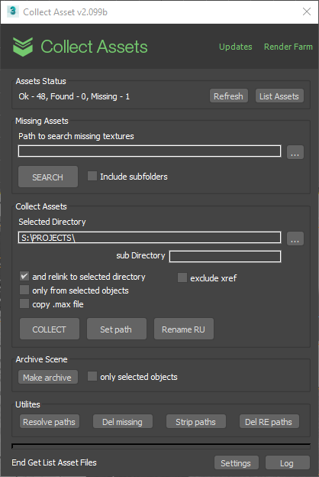Refresh the assets status
Image resolution: width=319 pixels, height=477 pixels.
pos(229,96)
